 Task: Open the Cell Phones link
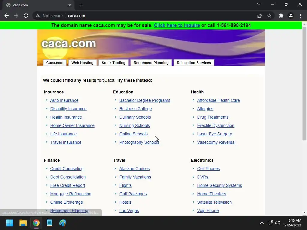[x=209, y=169]
